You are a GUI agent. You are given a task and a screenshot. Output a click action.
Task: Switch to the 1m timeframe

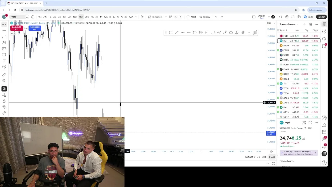click(x=50, y=17)
